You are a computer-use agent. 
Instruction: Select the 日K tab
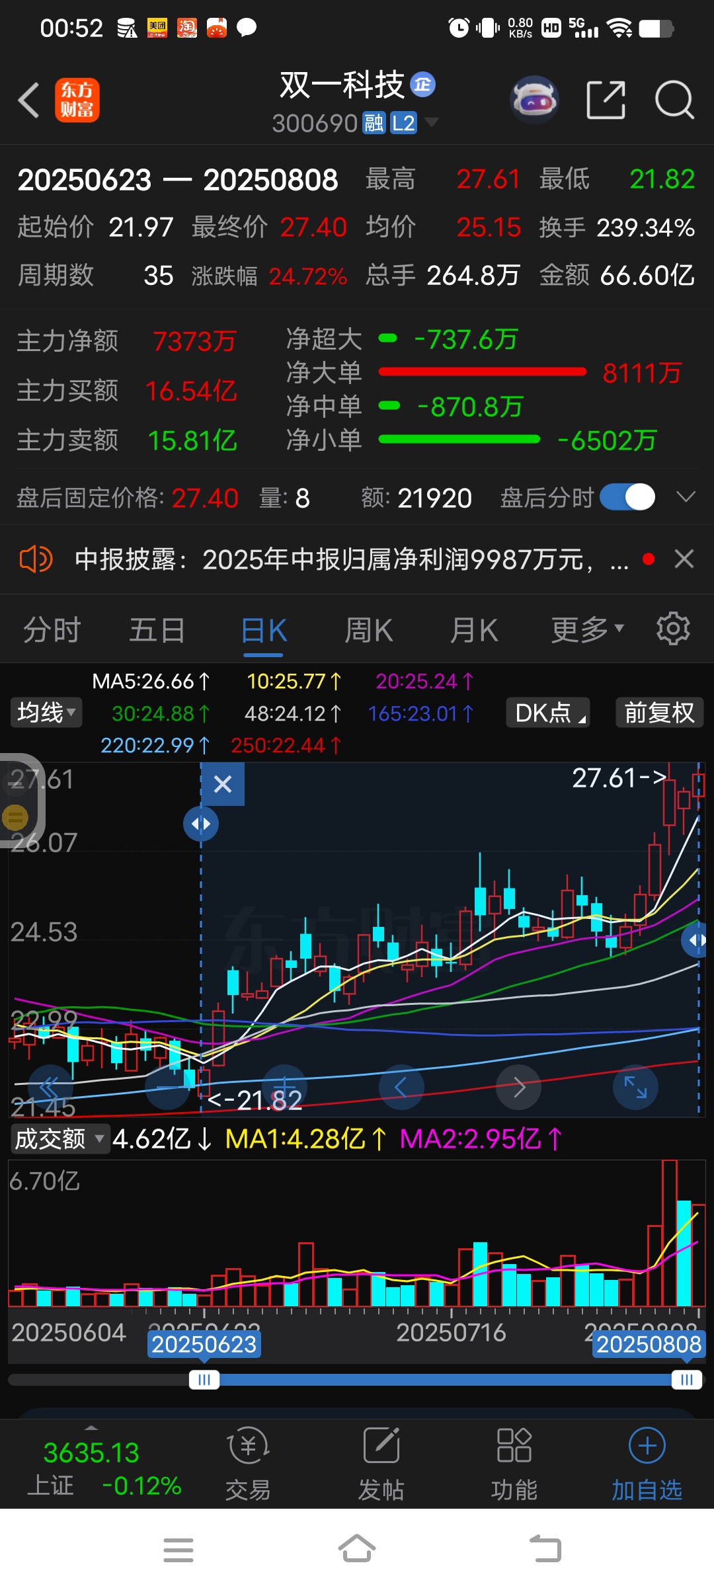tap(263, 630)
